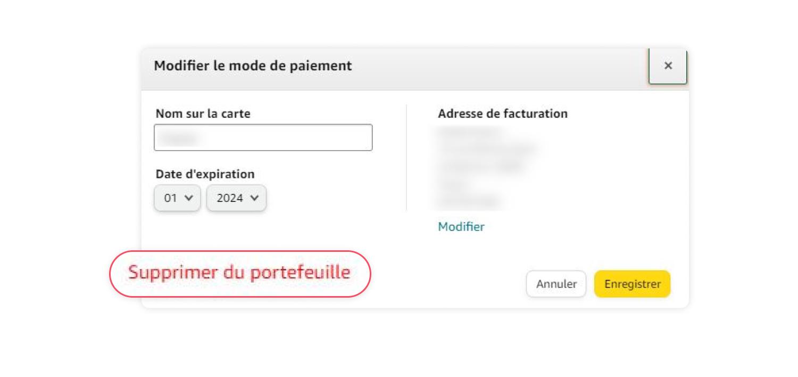Expand the month selector showing 01
This screenshot has height=377, width=798.
(x=177, y=198)
